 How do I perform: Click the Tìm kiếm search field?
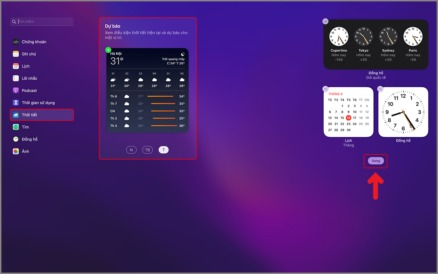pos(42,22)
